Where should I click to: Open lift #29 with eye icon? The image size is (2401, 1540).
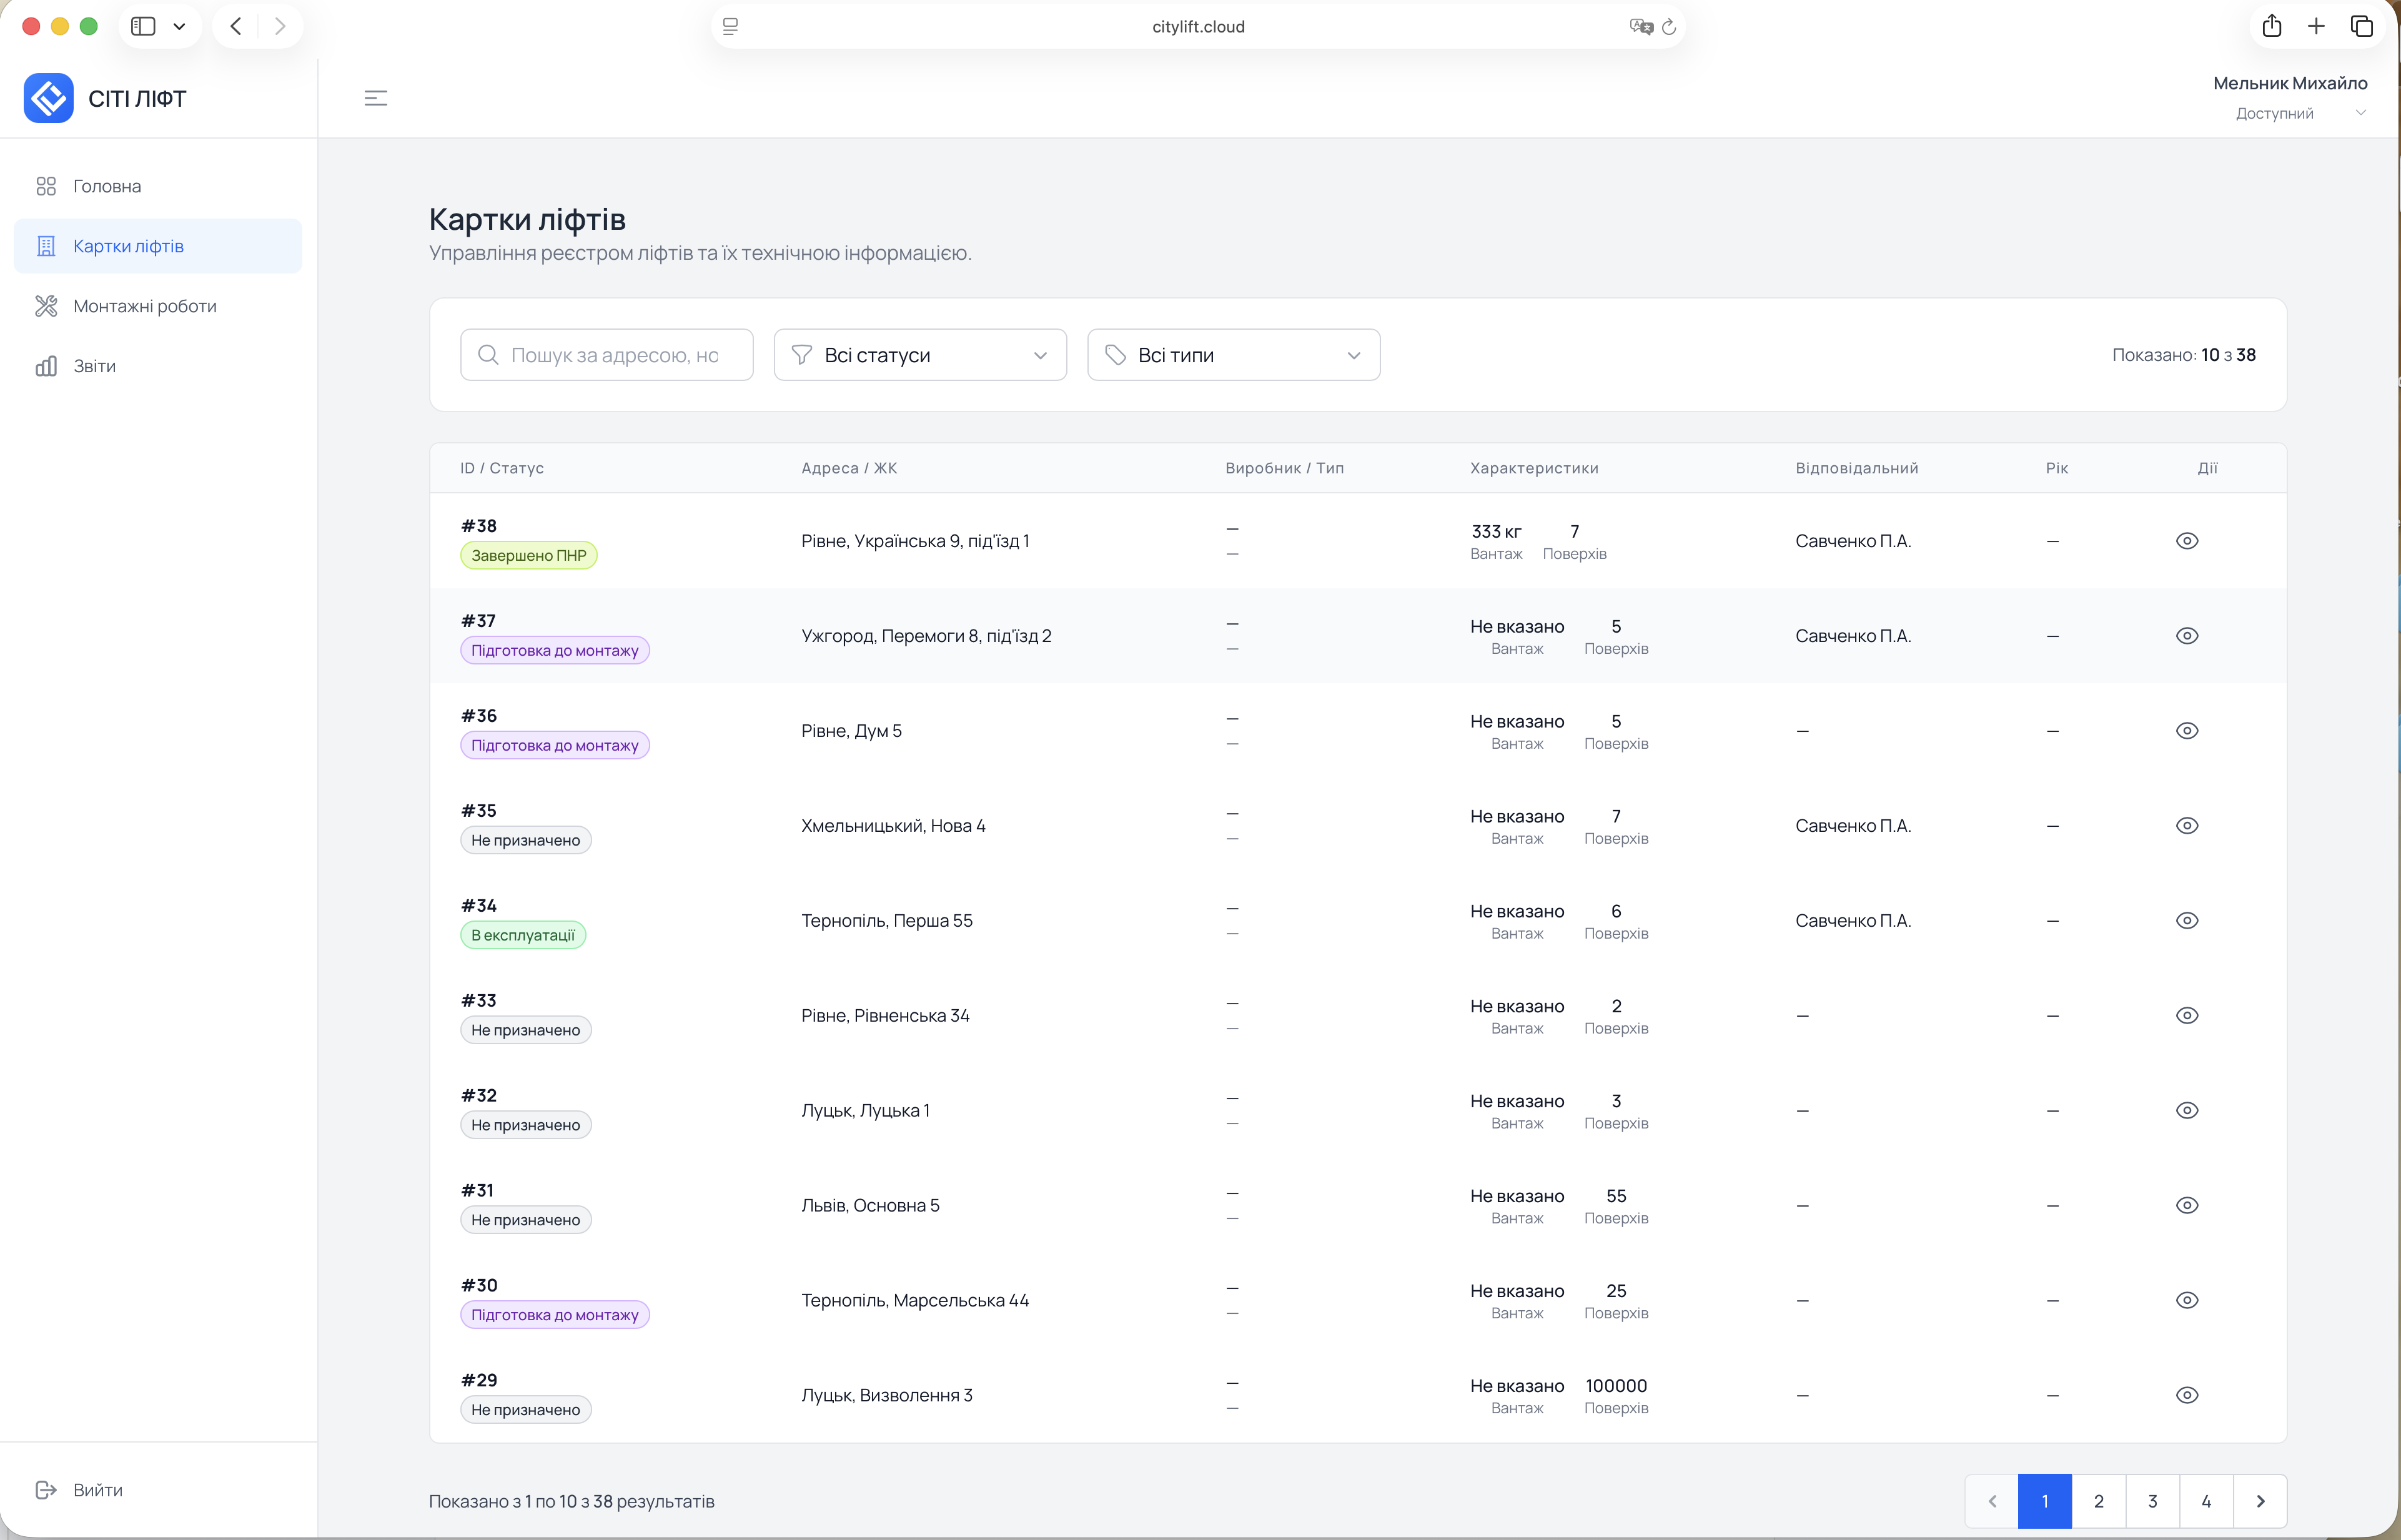coord(2186,1395)
